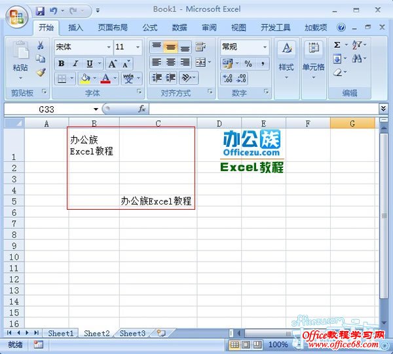This screenshot has width=393, height=354.
Task: Cut selection with scissors icon
Action: (x=41, y=45)
